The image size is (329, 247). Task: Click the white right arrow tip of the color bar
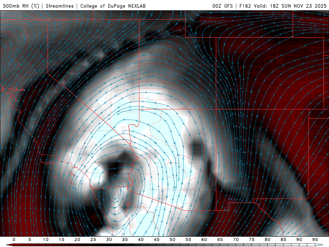click(319, 245)
